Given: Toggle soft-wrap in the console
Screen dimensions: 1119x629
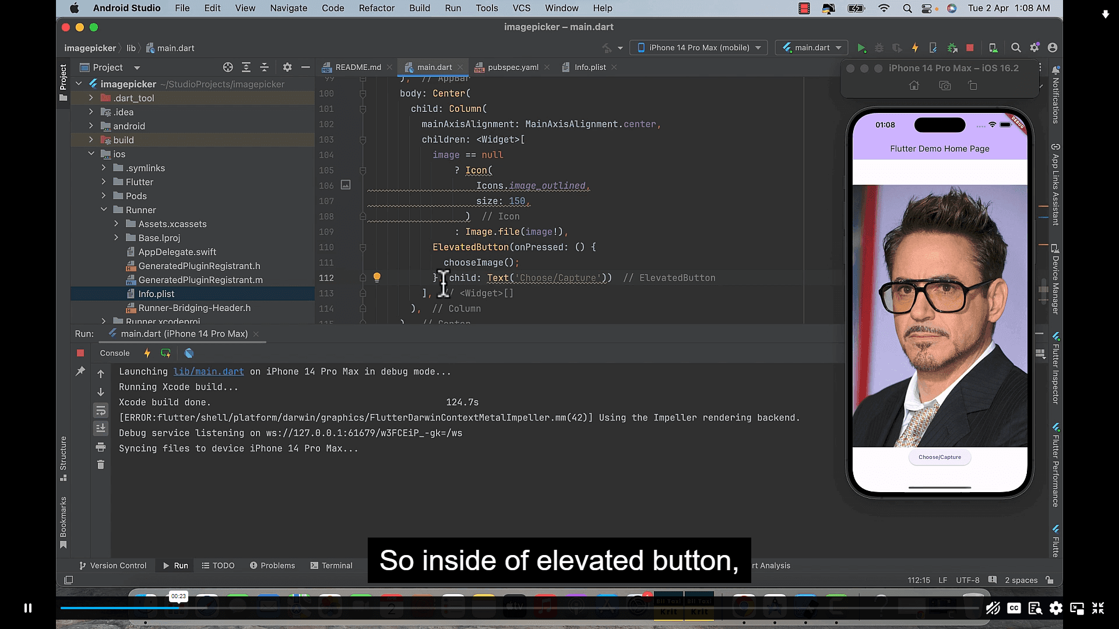Looking at the screenshot, I should pos(100,411).
